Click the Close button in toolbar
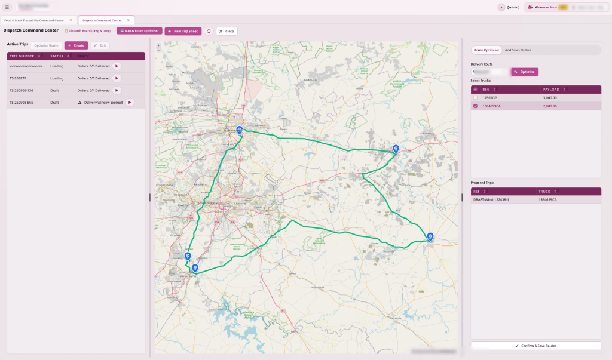The height and width of the screenshot is (360, 612). pos(227,31)
